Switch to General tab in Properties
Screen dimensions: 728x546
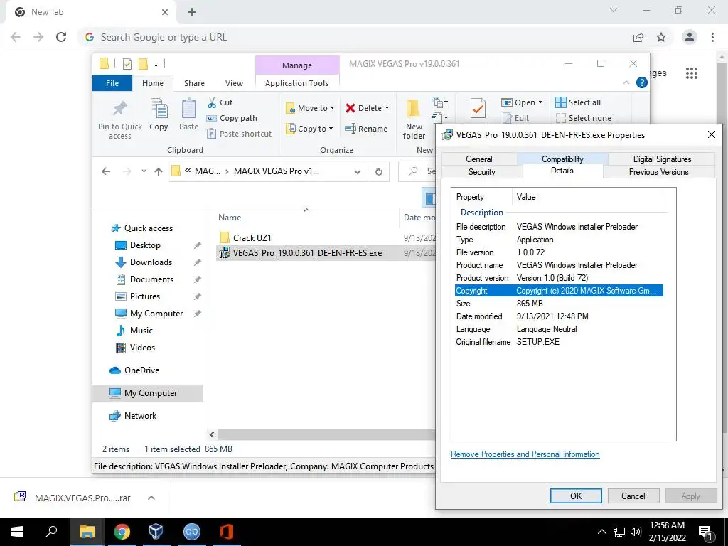click(x=478, y=159)
